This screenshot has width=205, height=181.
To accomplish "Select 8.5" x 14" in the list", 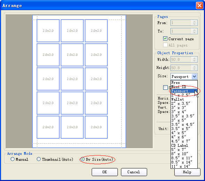I will (x=184, y=162).
